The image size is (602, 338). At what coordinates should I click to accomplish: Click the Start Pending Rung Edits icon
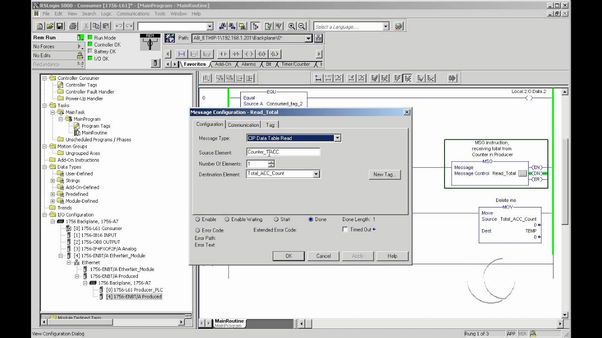pyautogui.click(x=318, y=78)
